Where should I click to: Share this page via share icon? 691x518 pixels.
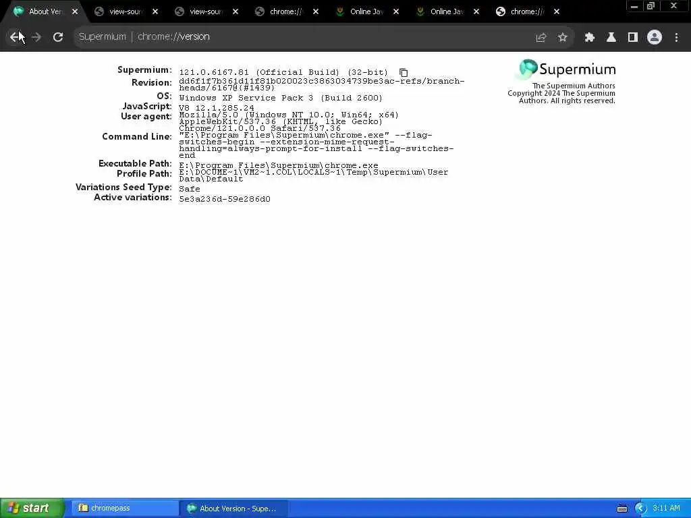[541, 38]
